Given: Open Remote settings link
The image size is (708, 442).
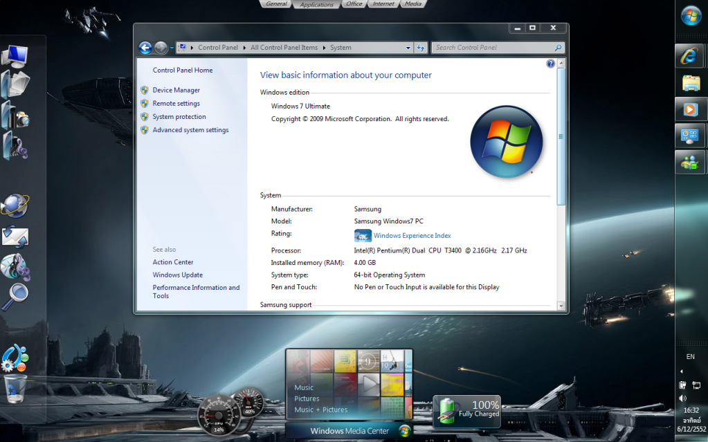Looking at the screenshot, I should (x=176, y=103).
